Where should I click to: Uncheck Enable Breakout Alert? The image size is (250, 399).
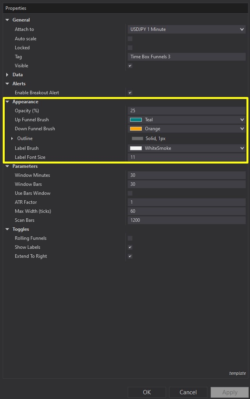click(x=130, y=93)
